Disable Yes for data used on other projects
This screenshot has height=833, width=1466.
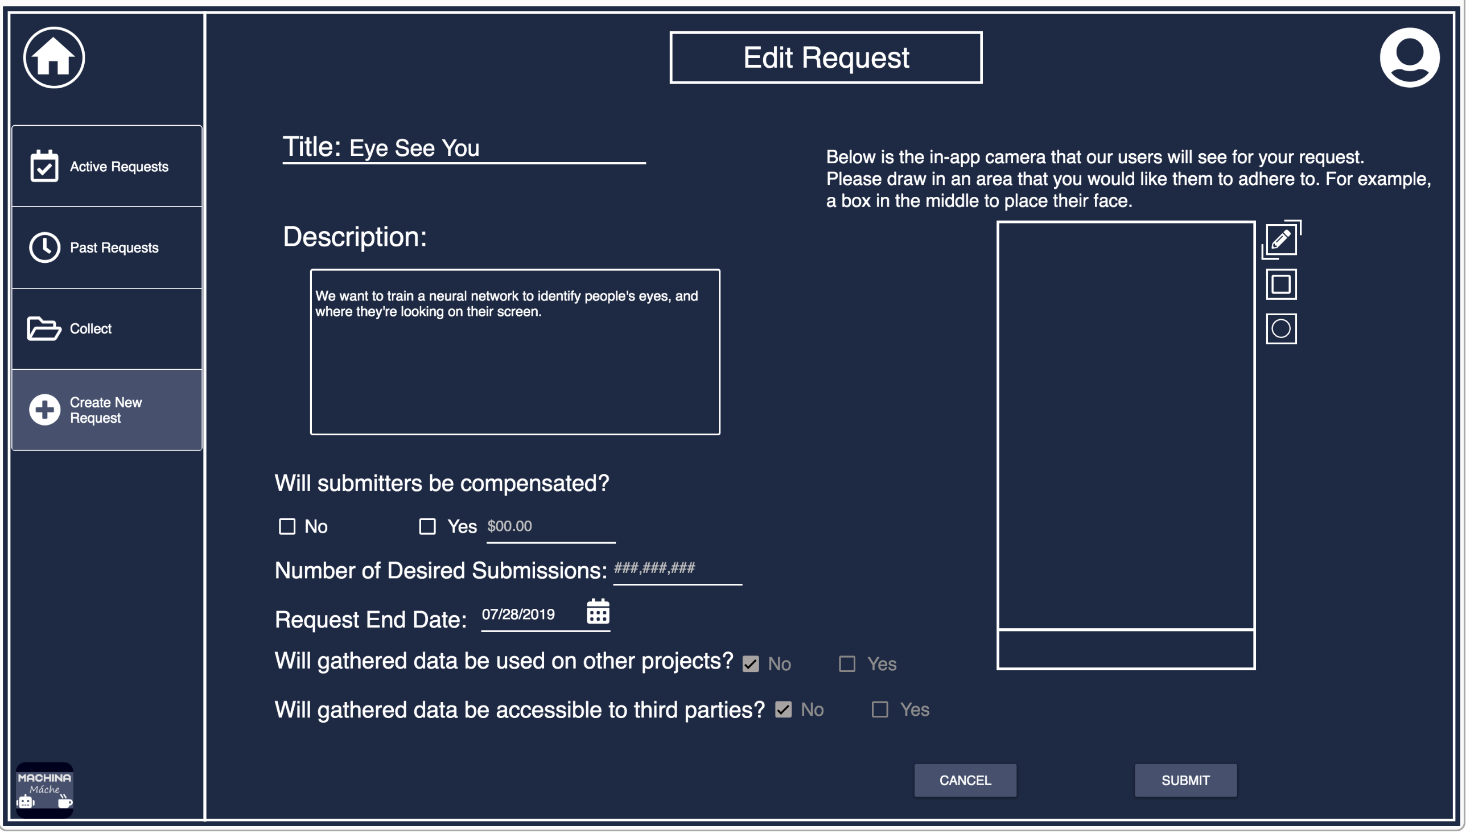click(x=847, y=664)
